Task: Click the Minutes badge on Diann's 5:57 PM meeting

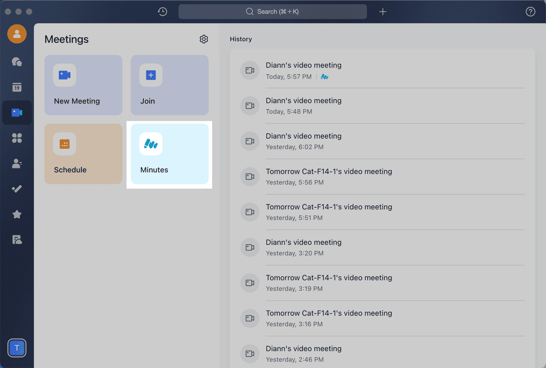Action: (x=324, y=77)
